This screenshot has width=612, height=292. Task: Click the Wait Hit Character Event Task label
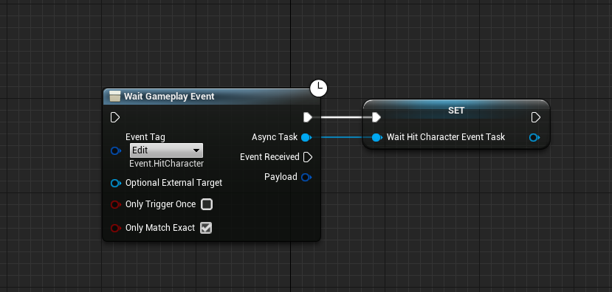tap(446, 137)
